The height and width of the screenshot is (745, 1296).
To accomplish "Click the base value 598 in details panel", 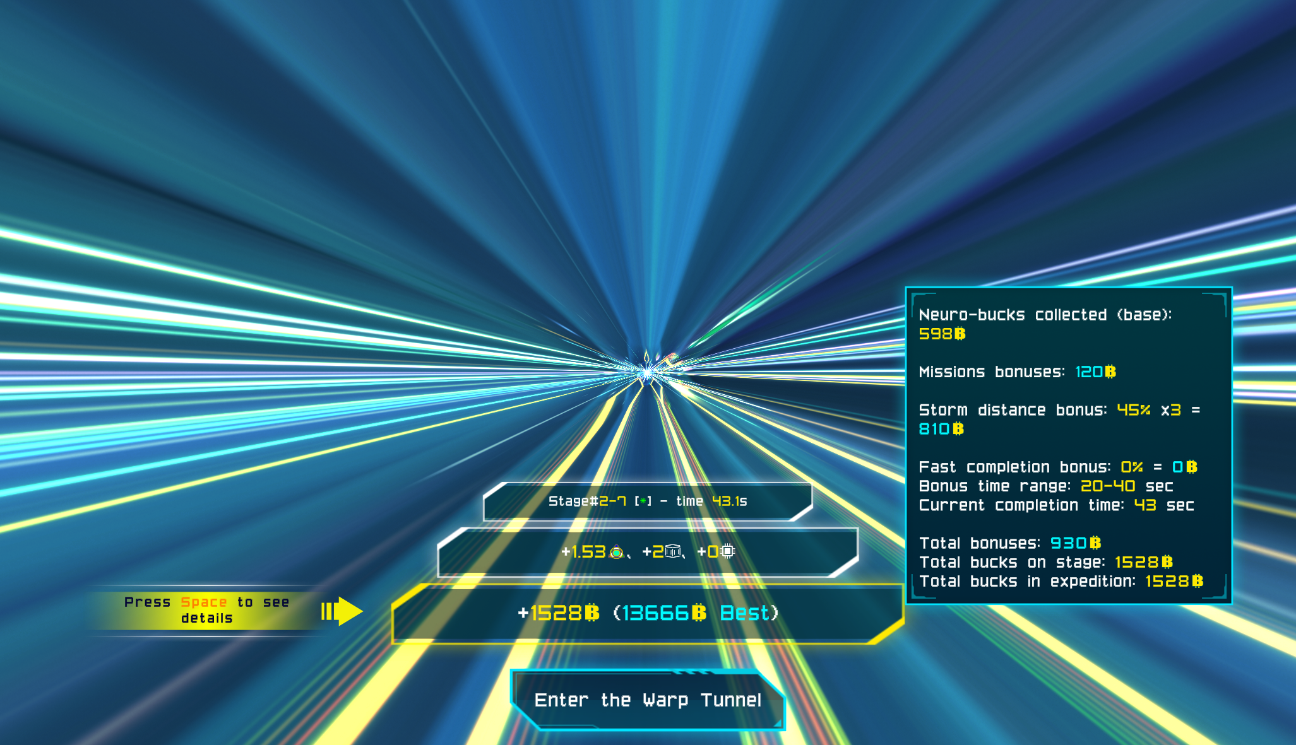I will pos(935,334).
